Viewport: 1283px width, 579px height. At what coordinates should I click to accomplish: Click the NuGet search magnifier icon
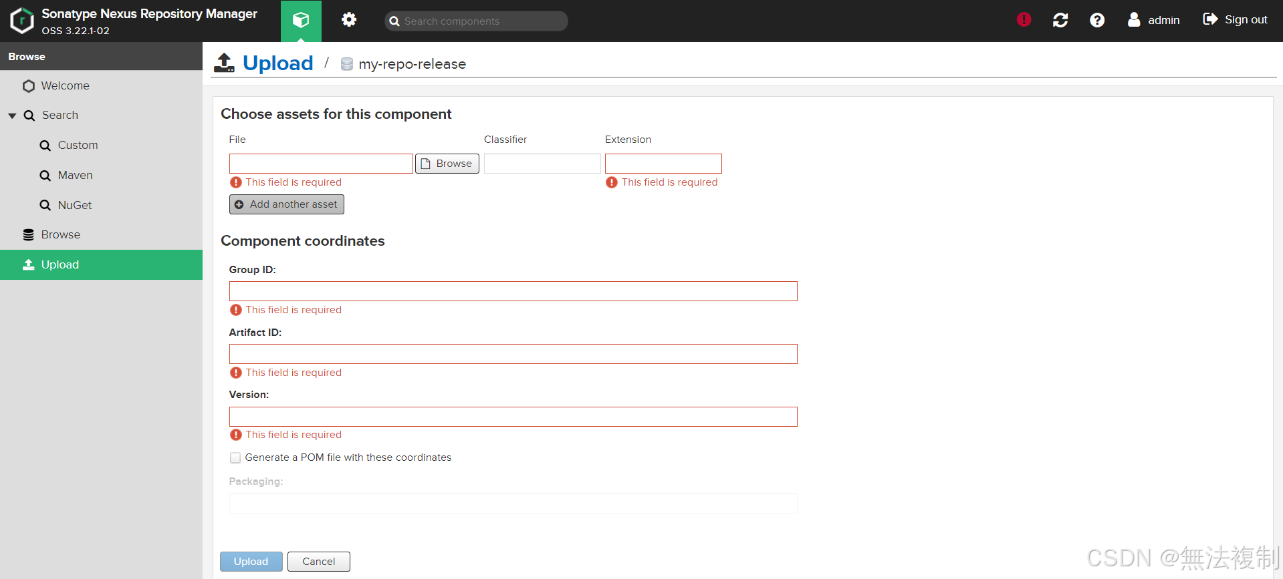45,205
